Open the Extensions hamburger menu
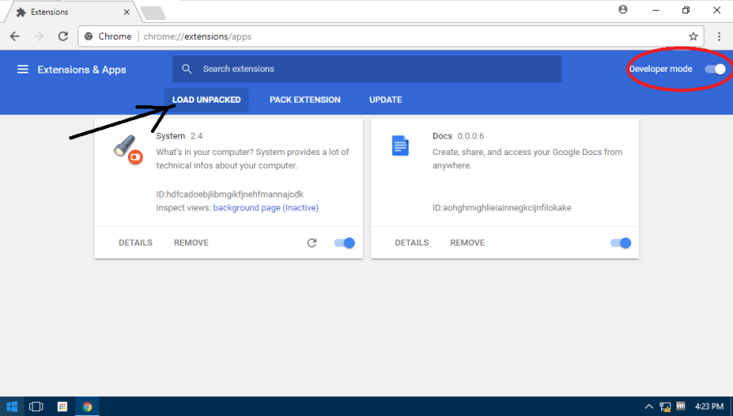Viewport: 733px width, 416px height. (x=23, y=69)
